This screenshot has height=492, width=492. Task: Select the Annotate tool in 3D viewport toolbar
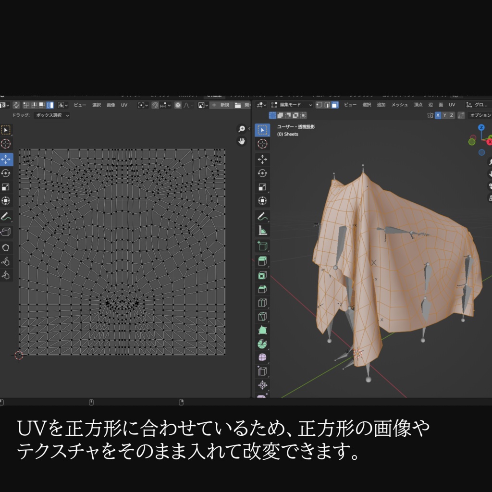pos(262,217)
